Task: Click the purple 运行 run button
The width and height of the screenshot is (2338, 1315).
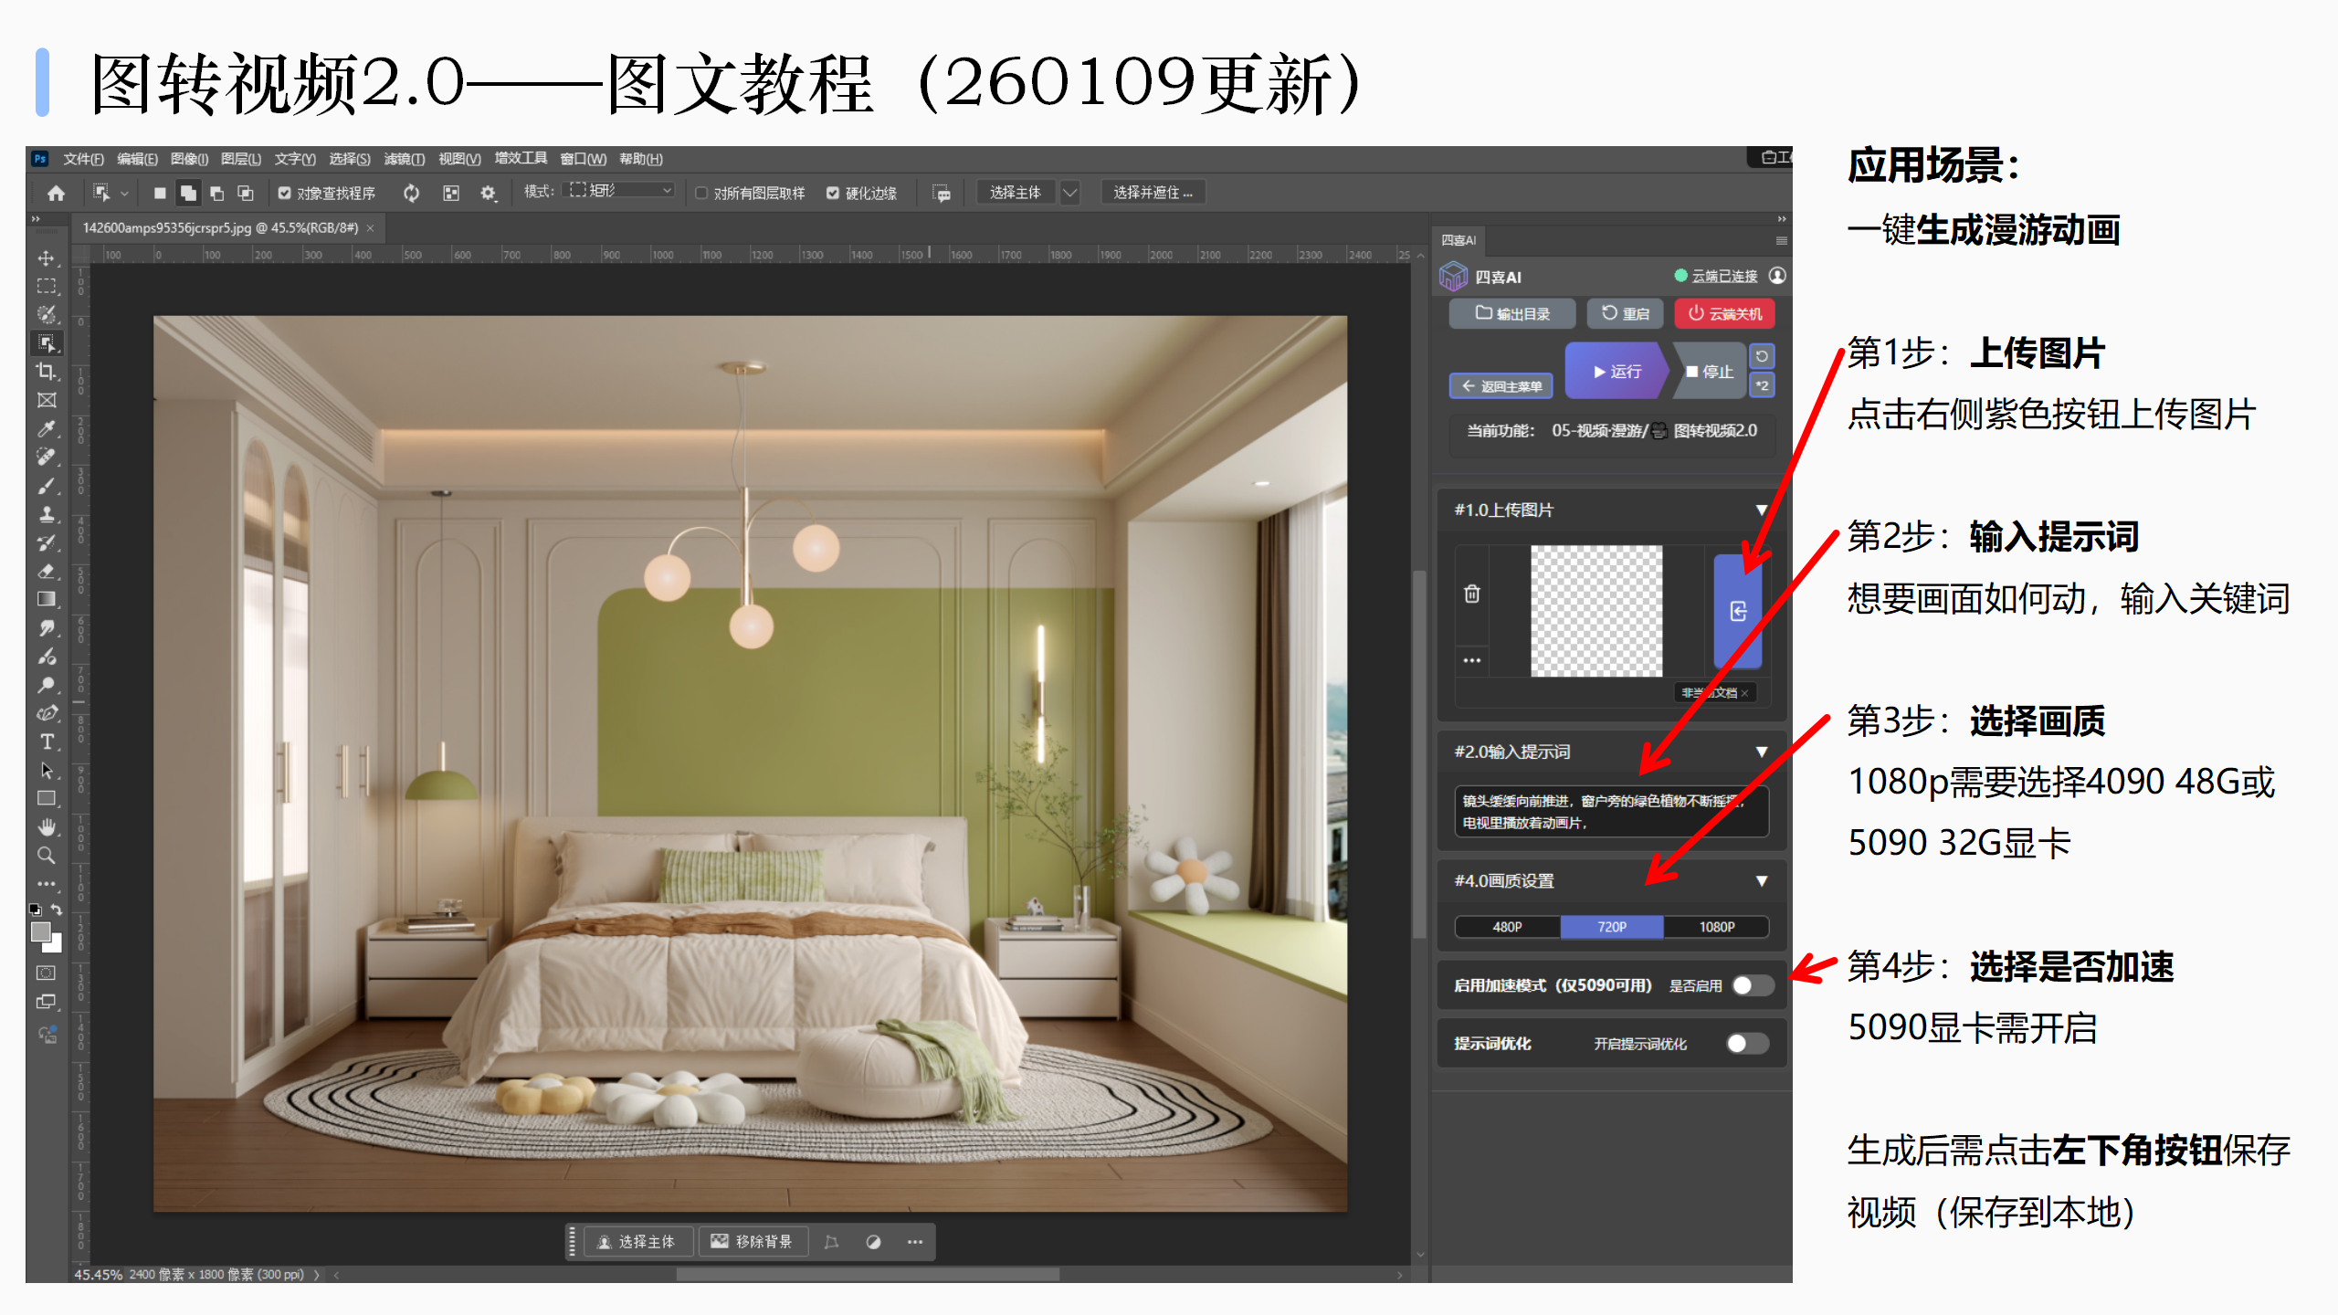Action: click(1616, 372)
